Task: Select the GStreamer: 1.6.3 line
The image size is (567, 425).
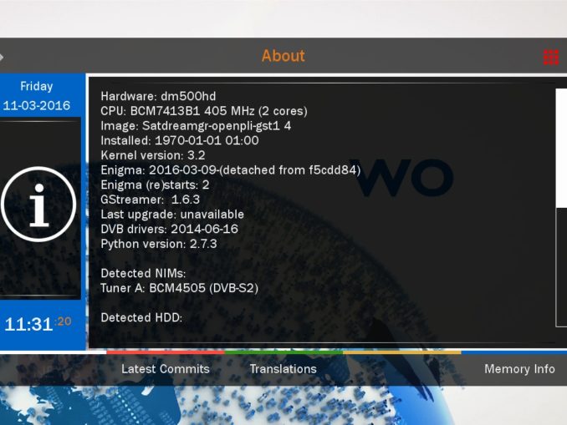Action: [151, 200]
